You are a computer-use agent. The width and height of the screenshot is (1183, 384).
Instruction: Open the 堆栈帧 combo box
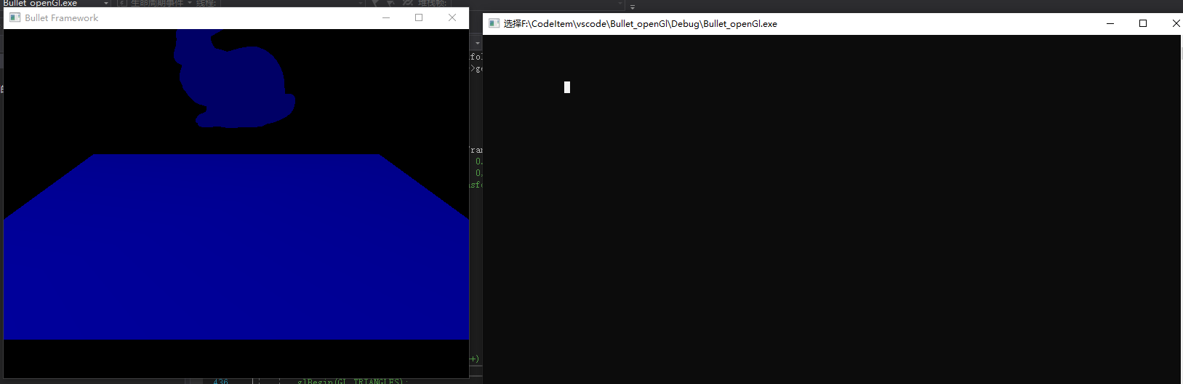pos(509,4)
